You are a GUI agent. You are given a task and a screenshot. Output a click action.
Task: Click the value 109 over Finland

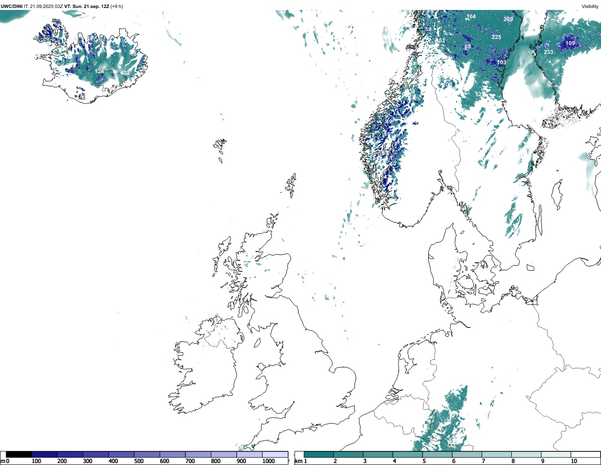click(570, 43)
